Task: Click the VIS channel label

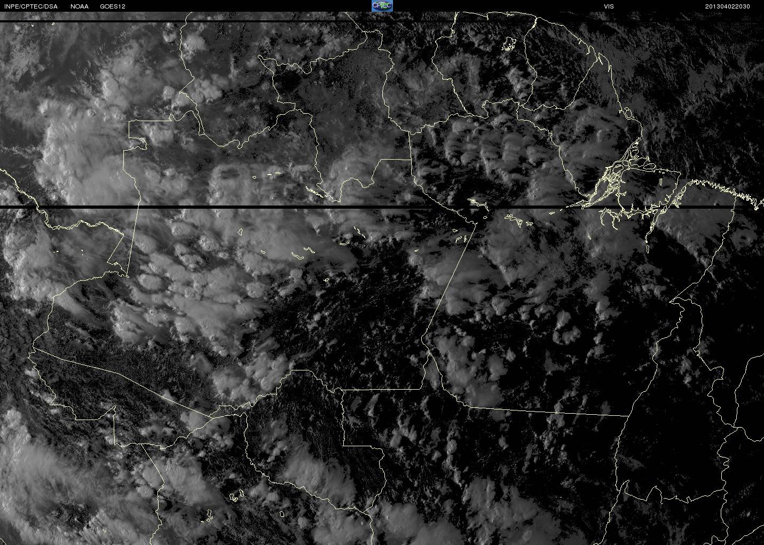Action: (x=609, y=6)
